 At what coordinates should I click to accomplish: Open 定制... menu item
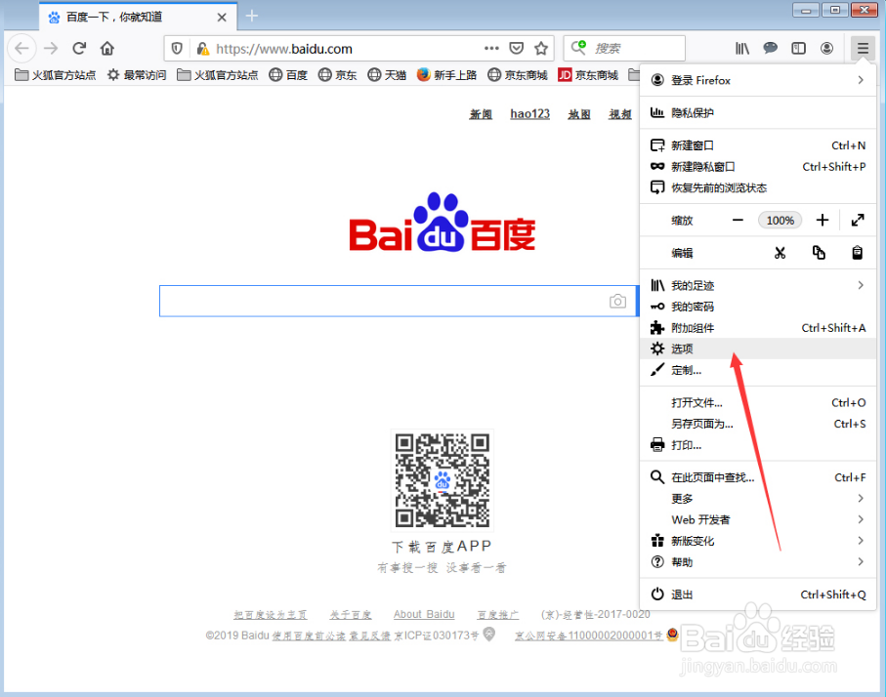(x=758, y=371)
